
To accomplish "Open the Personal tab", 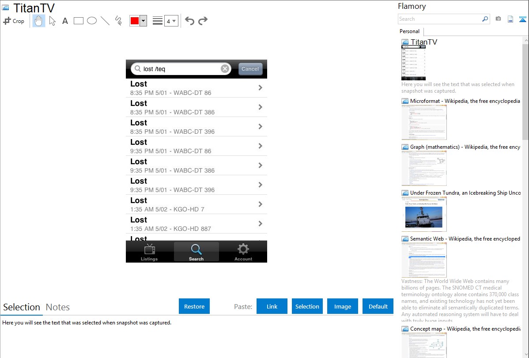I will (x=410, y=31).
